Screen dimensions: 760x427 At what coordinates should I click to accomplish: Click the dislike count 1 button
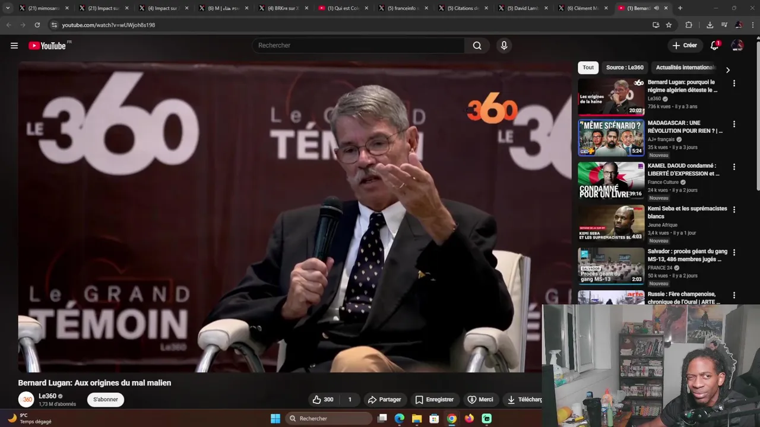pos(350,400)
